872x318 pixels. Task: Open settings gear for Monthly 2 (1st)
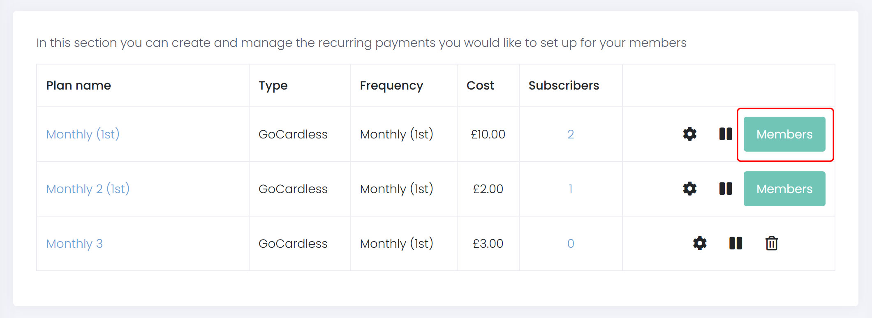(689, 189)
